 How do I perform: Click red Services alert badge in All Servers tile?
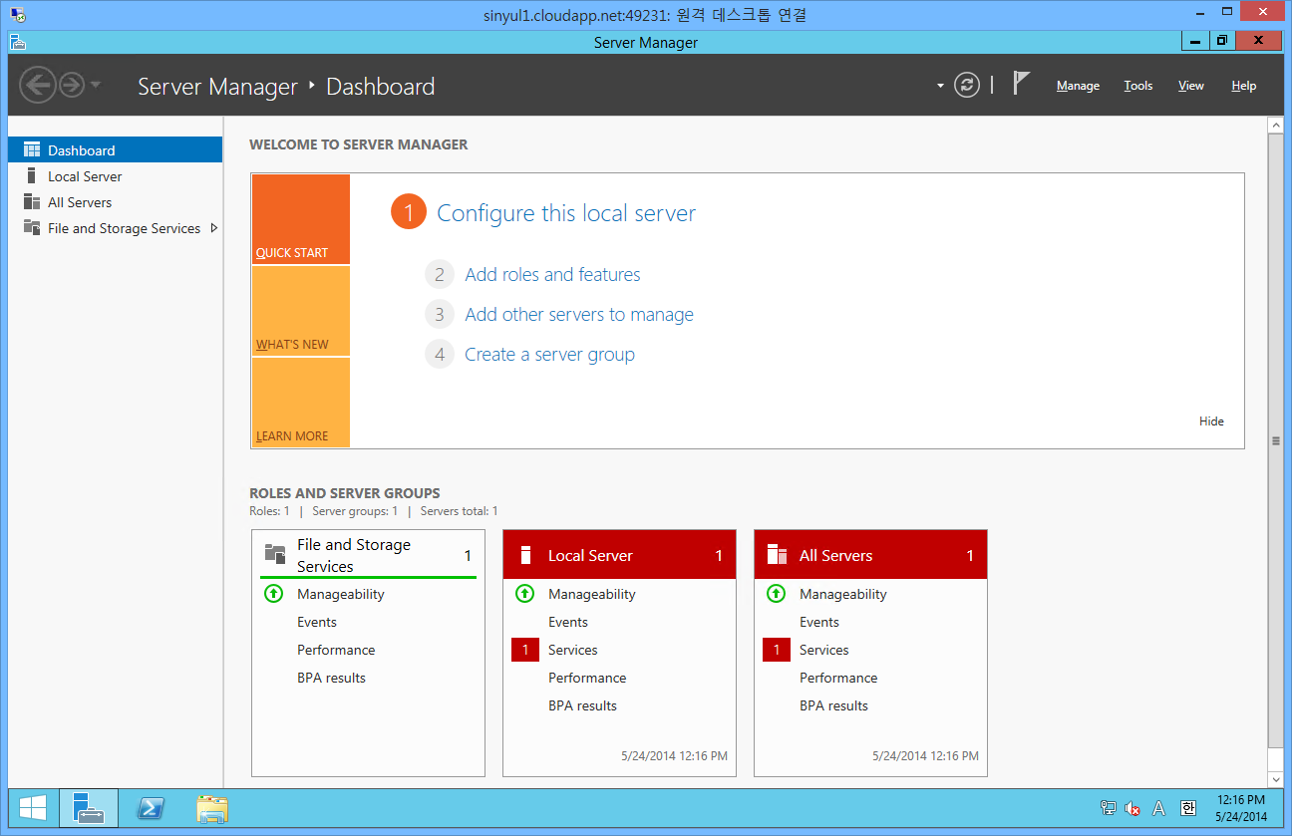pos(777,650)
